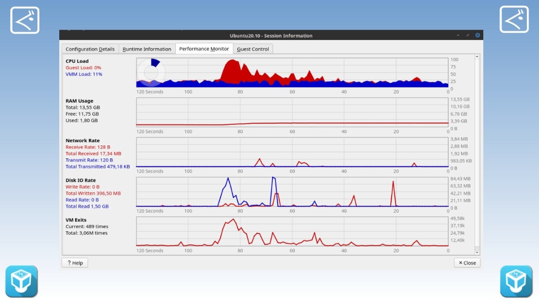Switch to the Configuration Details tab
This screenshot has width=539, height=303.
[90, 49]
